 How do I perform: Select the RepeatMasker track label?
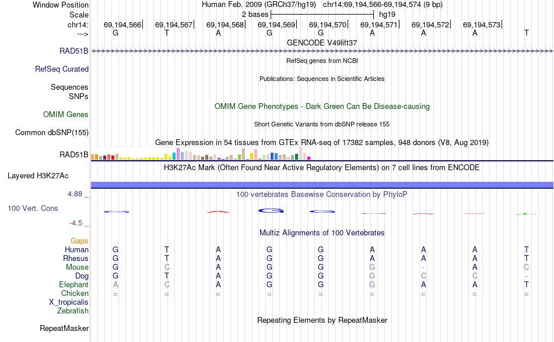pos(64,329)
